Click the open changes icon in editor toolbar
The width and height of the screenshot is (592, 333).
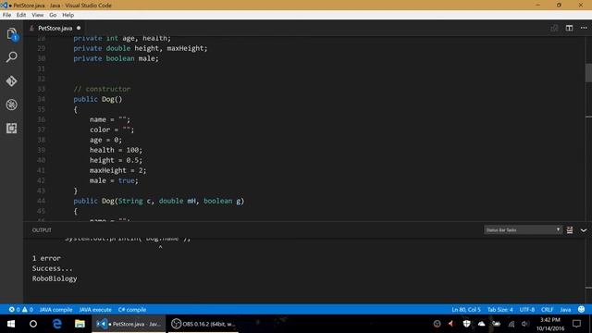coord(554,28)
